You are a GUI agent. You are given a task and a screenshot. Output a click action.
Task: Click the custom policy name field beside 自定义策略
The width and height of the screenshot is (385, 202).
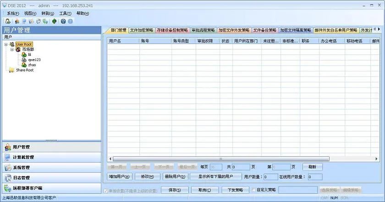click(x=298, y=190)
